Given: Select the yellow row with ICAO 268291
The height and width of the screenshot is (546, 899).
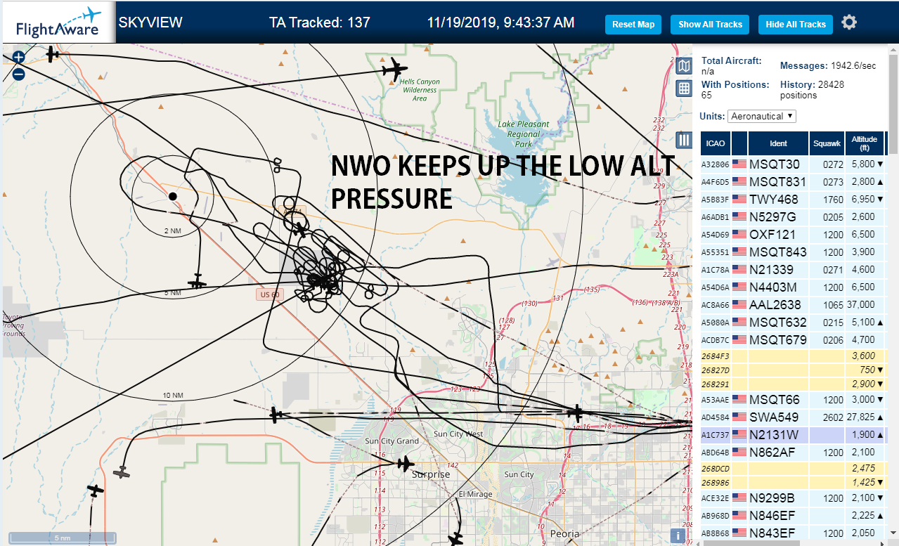Looking at the screenshot, I should [793, 384].
